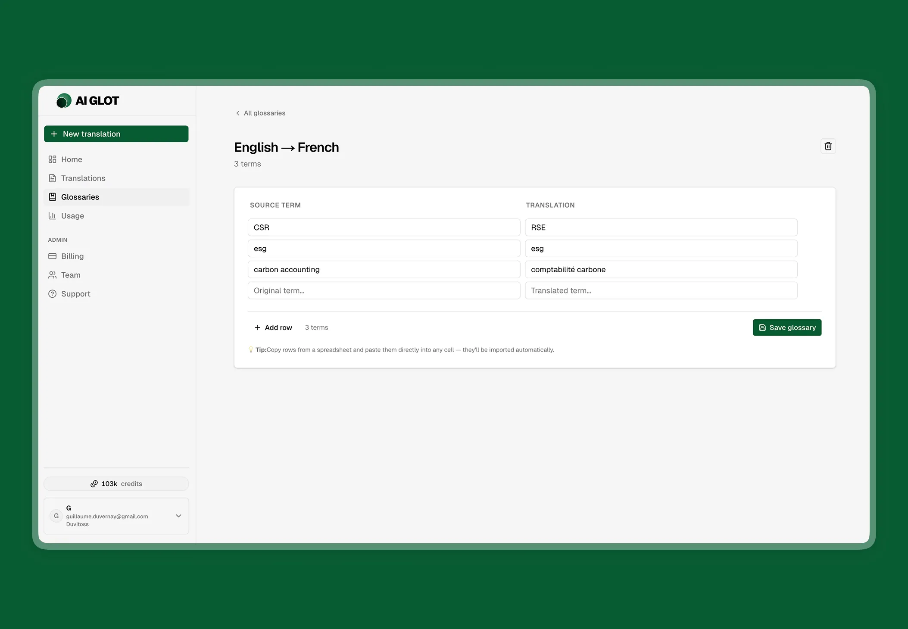908x629 pixels.
Task: Click the Glossaries bookmark icon
Action: click(52, 197)
